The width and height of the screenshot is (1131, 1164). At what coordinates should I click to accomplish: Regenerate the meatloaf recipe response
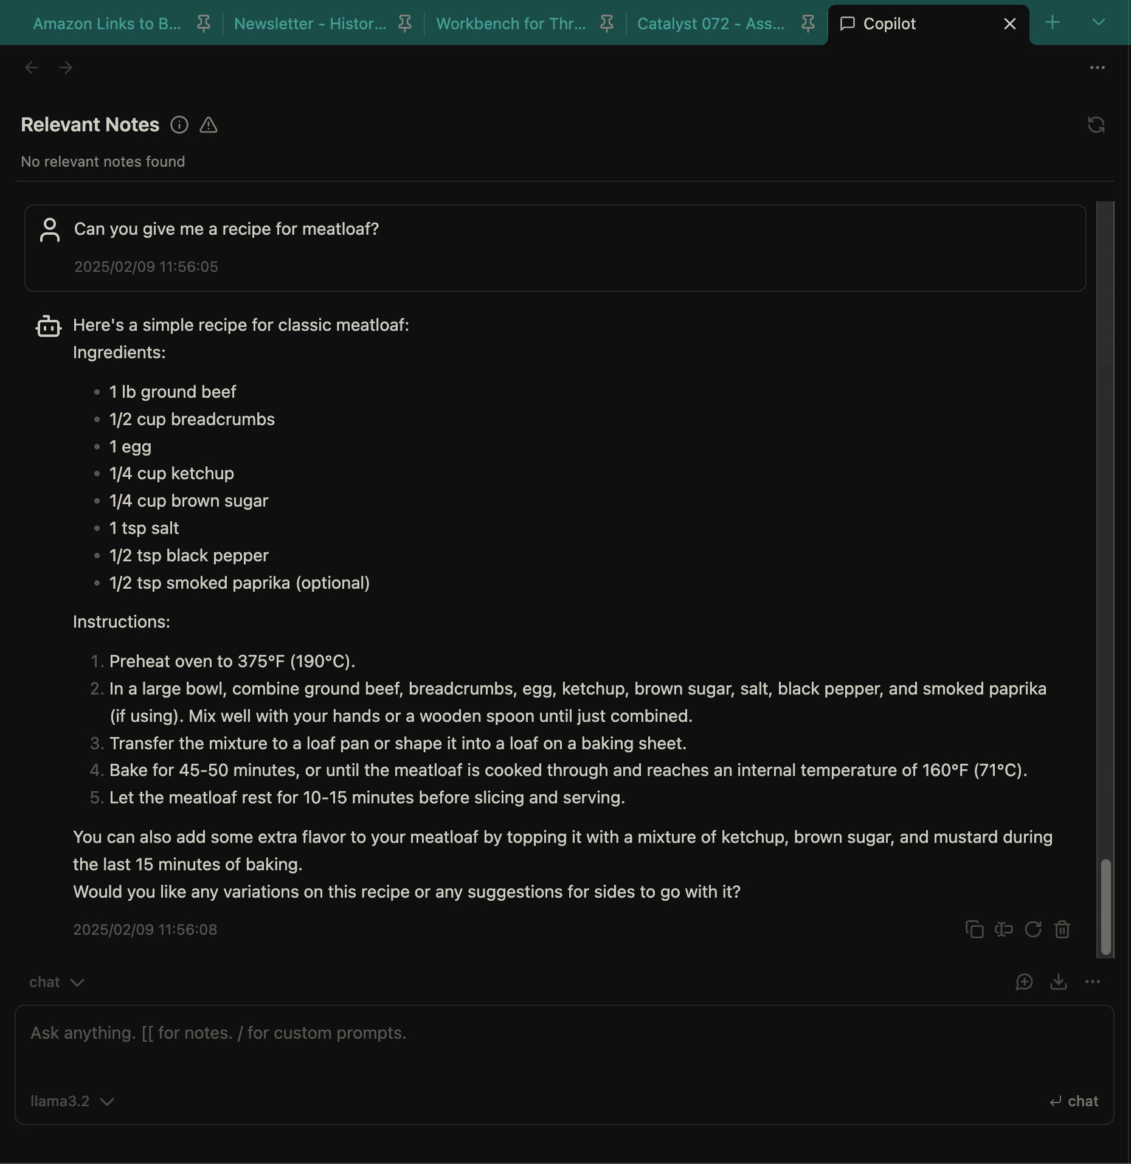pyautogui.click(x=1033, y=929)
